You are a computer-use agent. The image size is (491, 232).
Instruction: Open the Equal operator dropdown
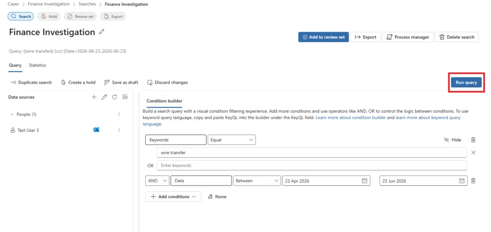232,140
